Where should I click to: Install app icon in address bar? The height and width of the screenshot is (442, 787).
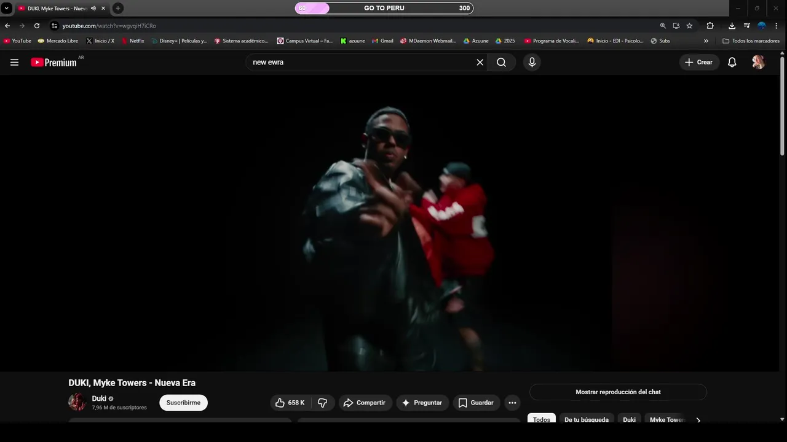676,26
